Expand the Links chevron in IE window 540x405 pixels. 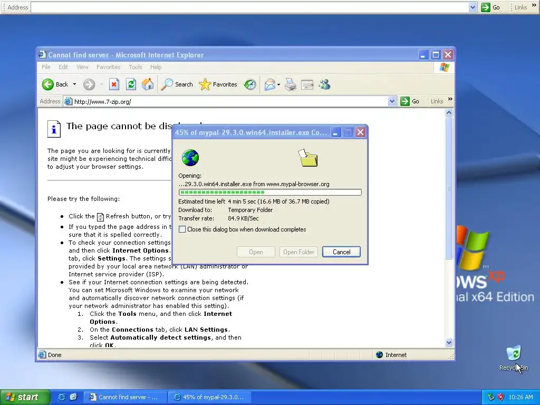pyautogui.click(x=450, y=99)
